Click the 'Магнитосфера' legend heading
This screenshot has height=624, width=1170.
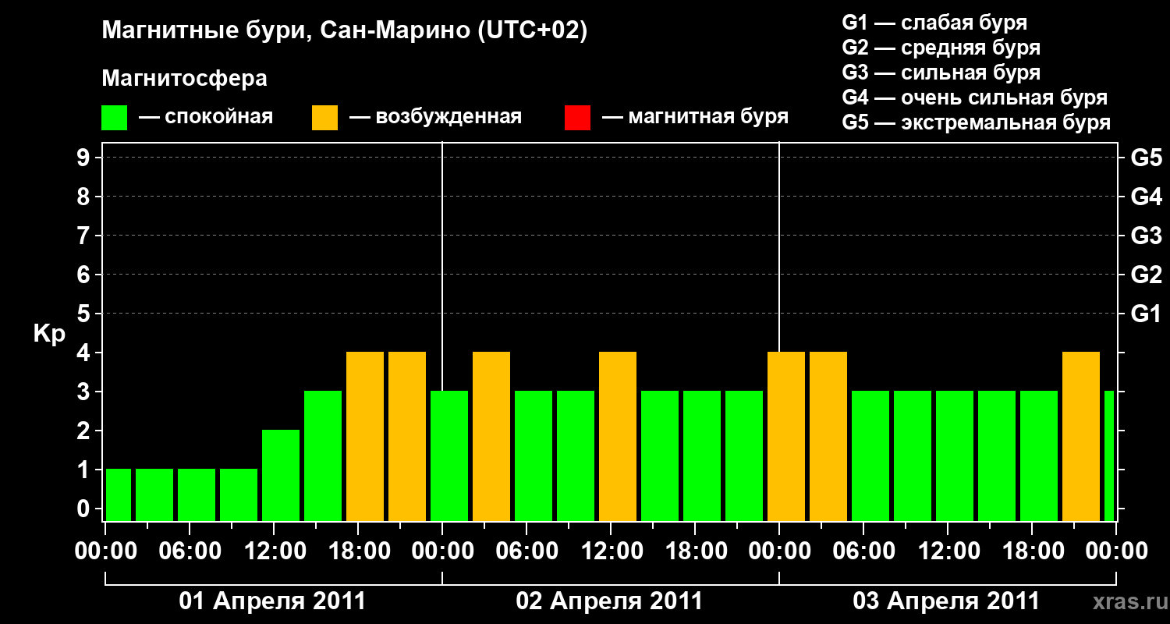(x=184, y=79)
